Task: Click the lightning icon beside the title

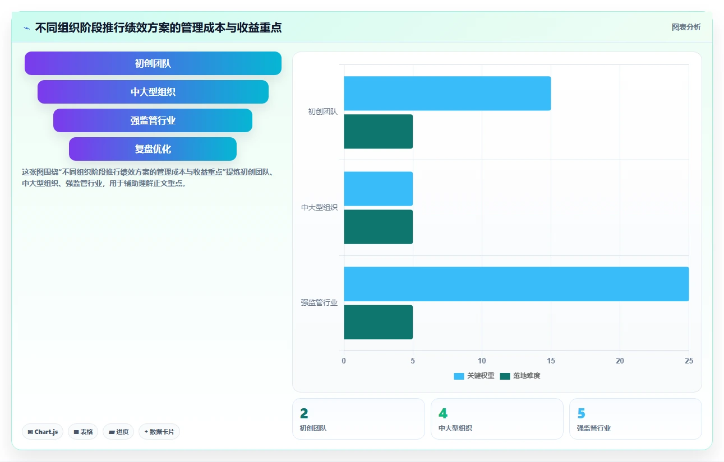Action: tap(27, 27)
